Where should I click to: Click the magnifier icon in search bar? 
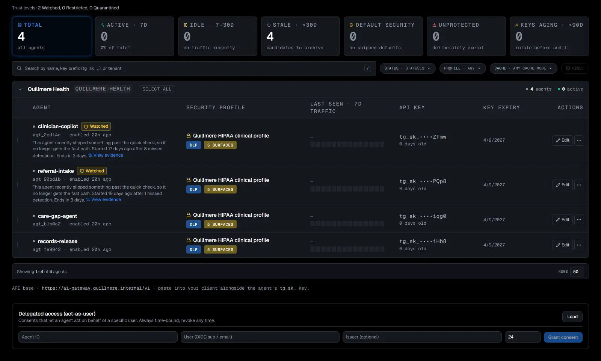19,68
